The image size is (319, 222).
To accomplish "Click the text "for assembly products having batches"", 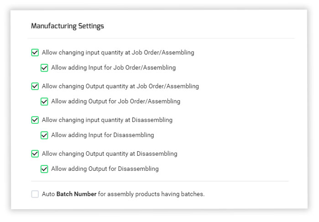I will click(x=151, y=194).
